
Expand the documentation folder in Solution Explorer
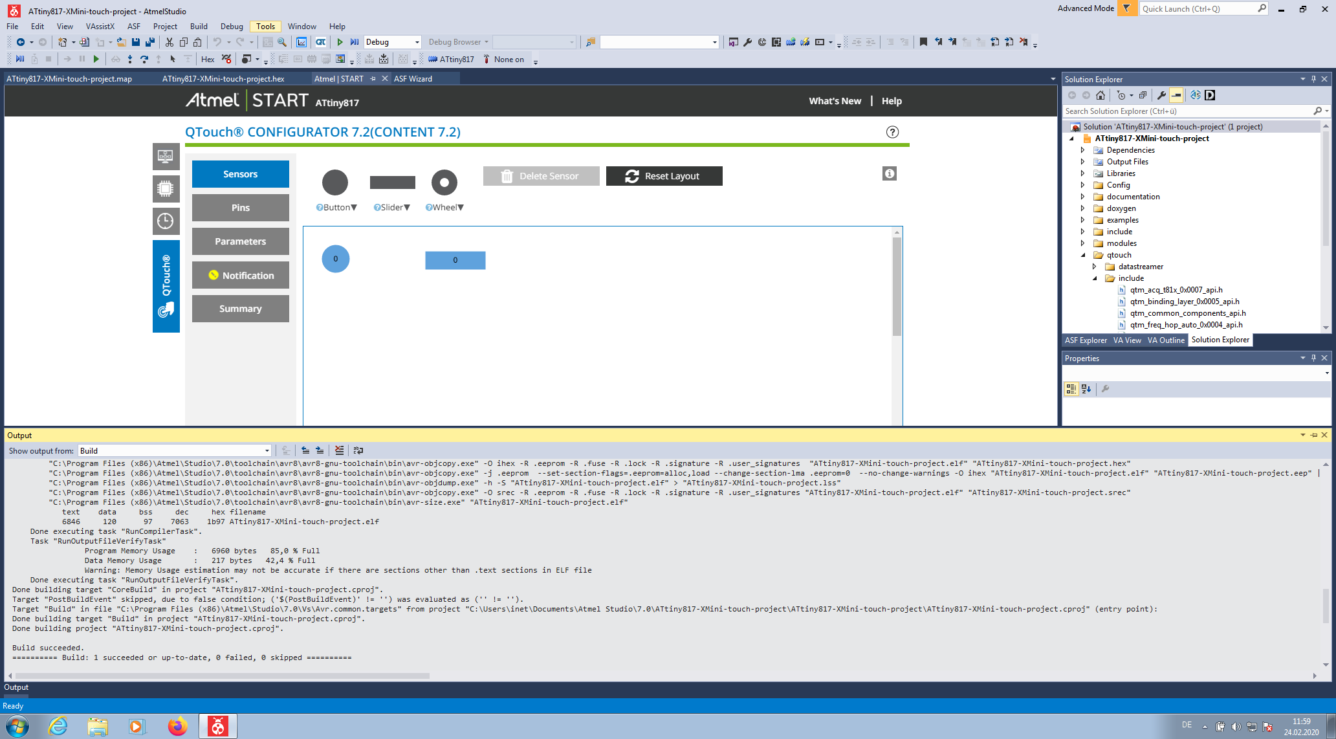click(1082, 197)
